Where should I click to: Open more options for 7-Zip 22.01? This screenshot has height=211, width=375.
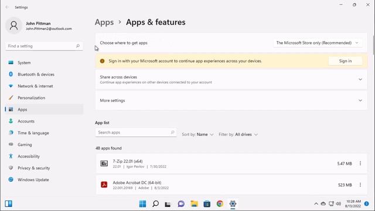(x=360, y=164)
